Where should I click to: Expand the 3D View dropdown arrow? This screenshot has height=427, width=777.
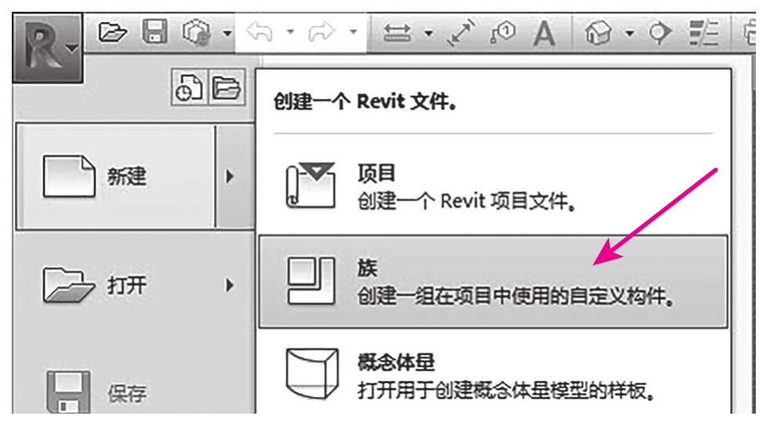coord(630,34)
